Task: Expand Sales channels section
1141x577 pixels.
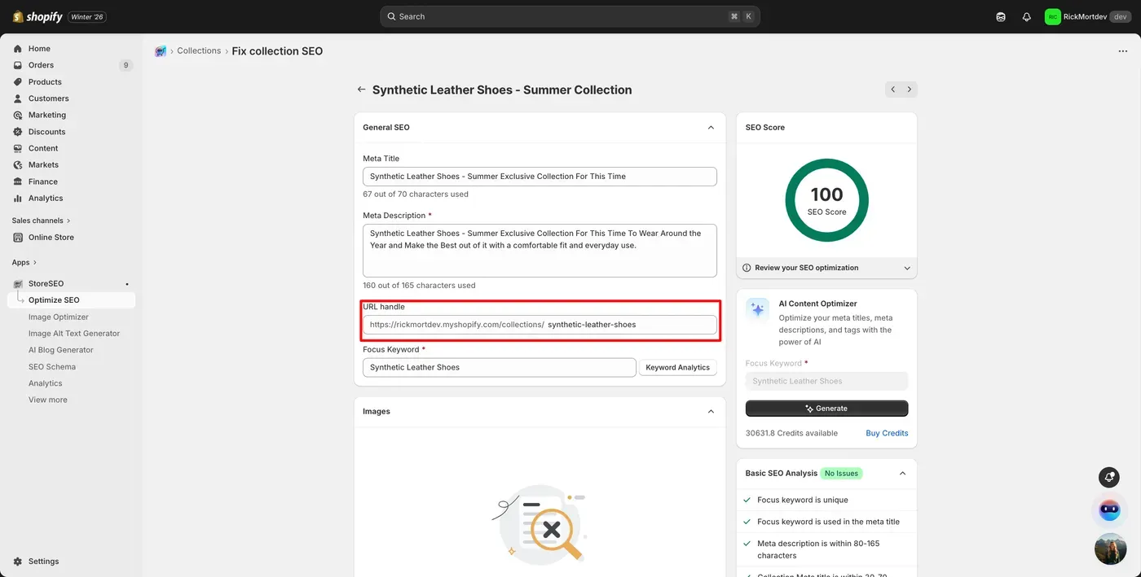Action: pos(41,221)
